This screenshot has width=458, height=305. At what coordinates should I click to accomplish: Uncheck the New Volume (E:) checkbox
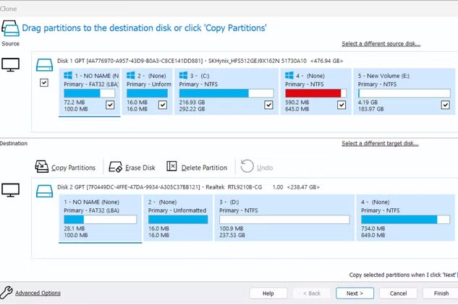click(445, 105)
